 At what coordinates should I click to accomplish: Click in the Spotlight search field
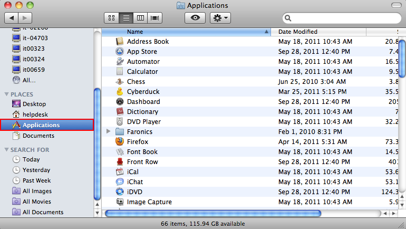[342, 18]
